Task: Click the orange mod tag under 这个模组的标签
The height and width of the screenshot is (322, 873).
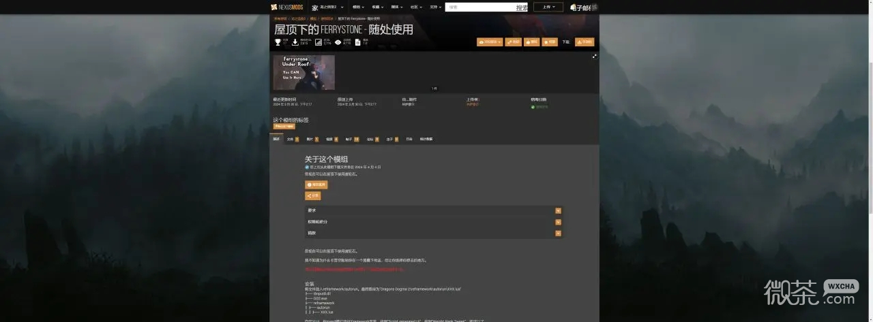Action: point(284,126)
